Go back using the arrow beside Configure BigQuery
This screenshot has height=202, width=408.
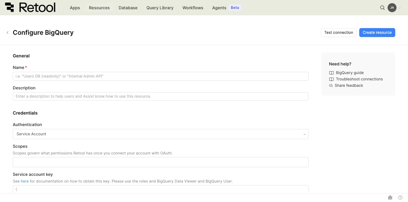click(x=7, y=33)
